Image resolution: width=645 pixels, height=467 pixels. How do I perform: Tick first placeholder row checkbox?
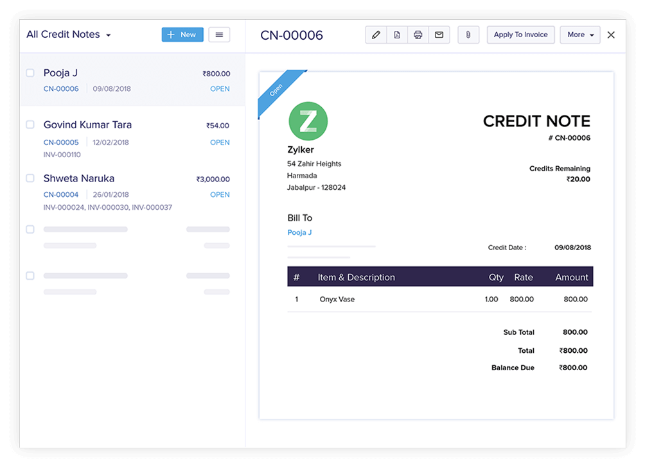(30, 229)
